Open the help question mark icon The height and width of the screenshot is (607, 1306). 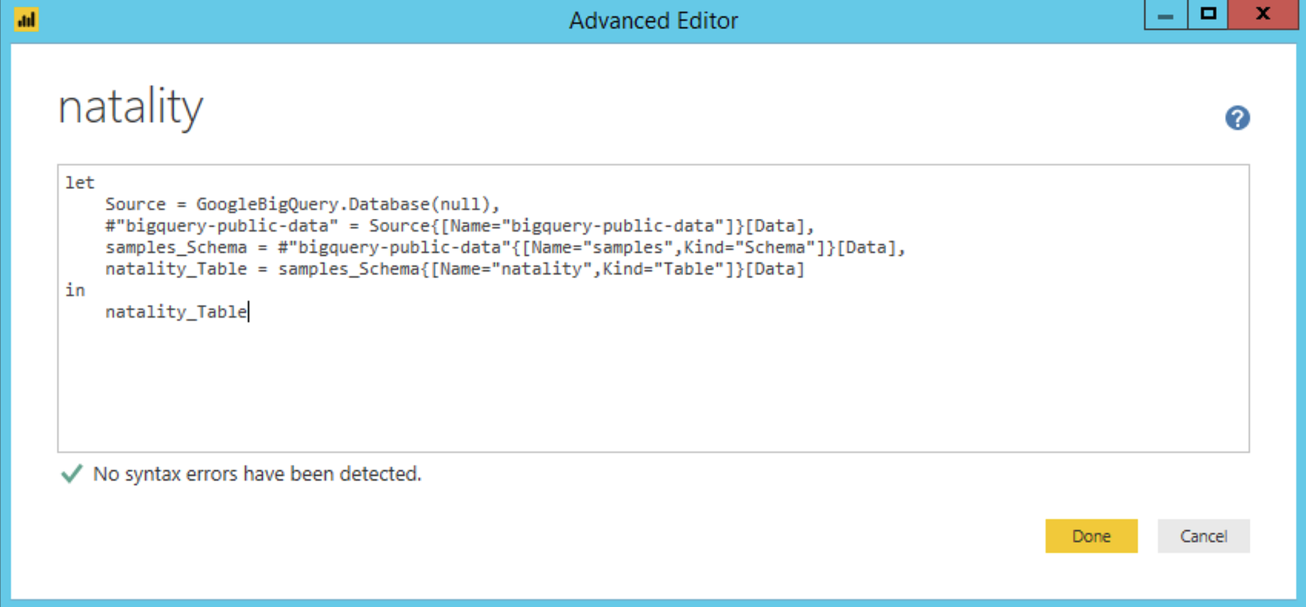click(1237, 118)
